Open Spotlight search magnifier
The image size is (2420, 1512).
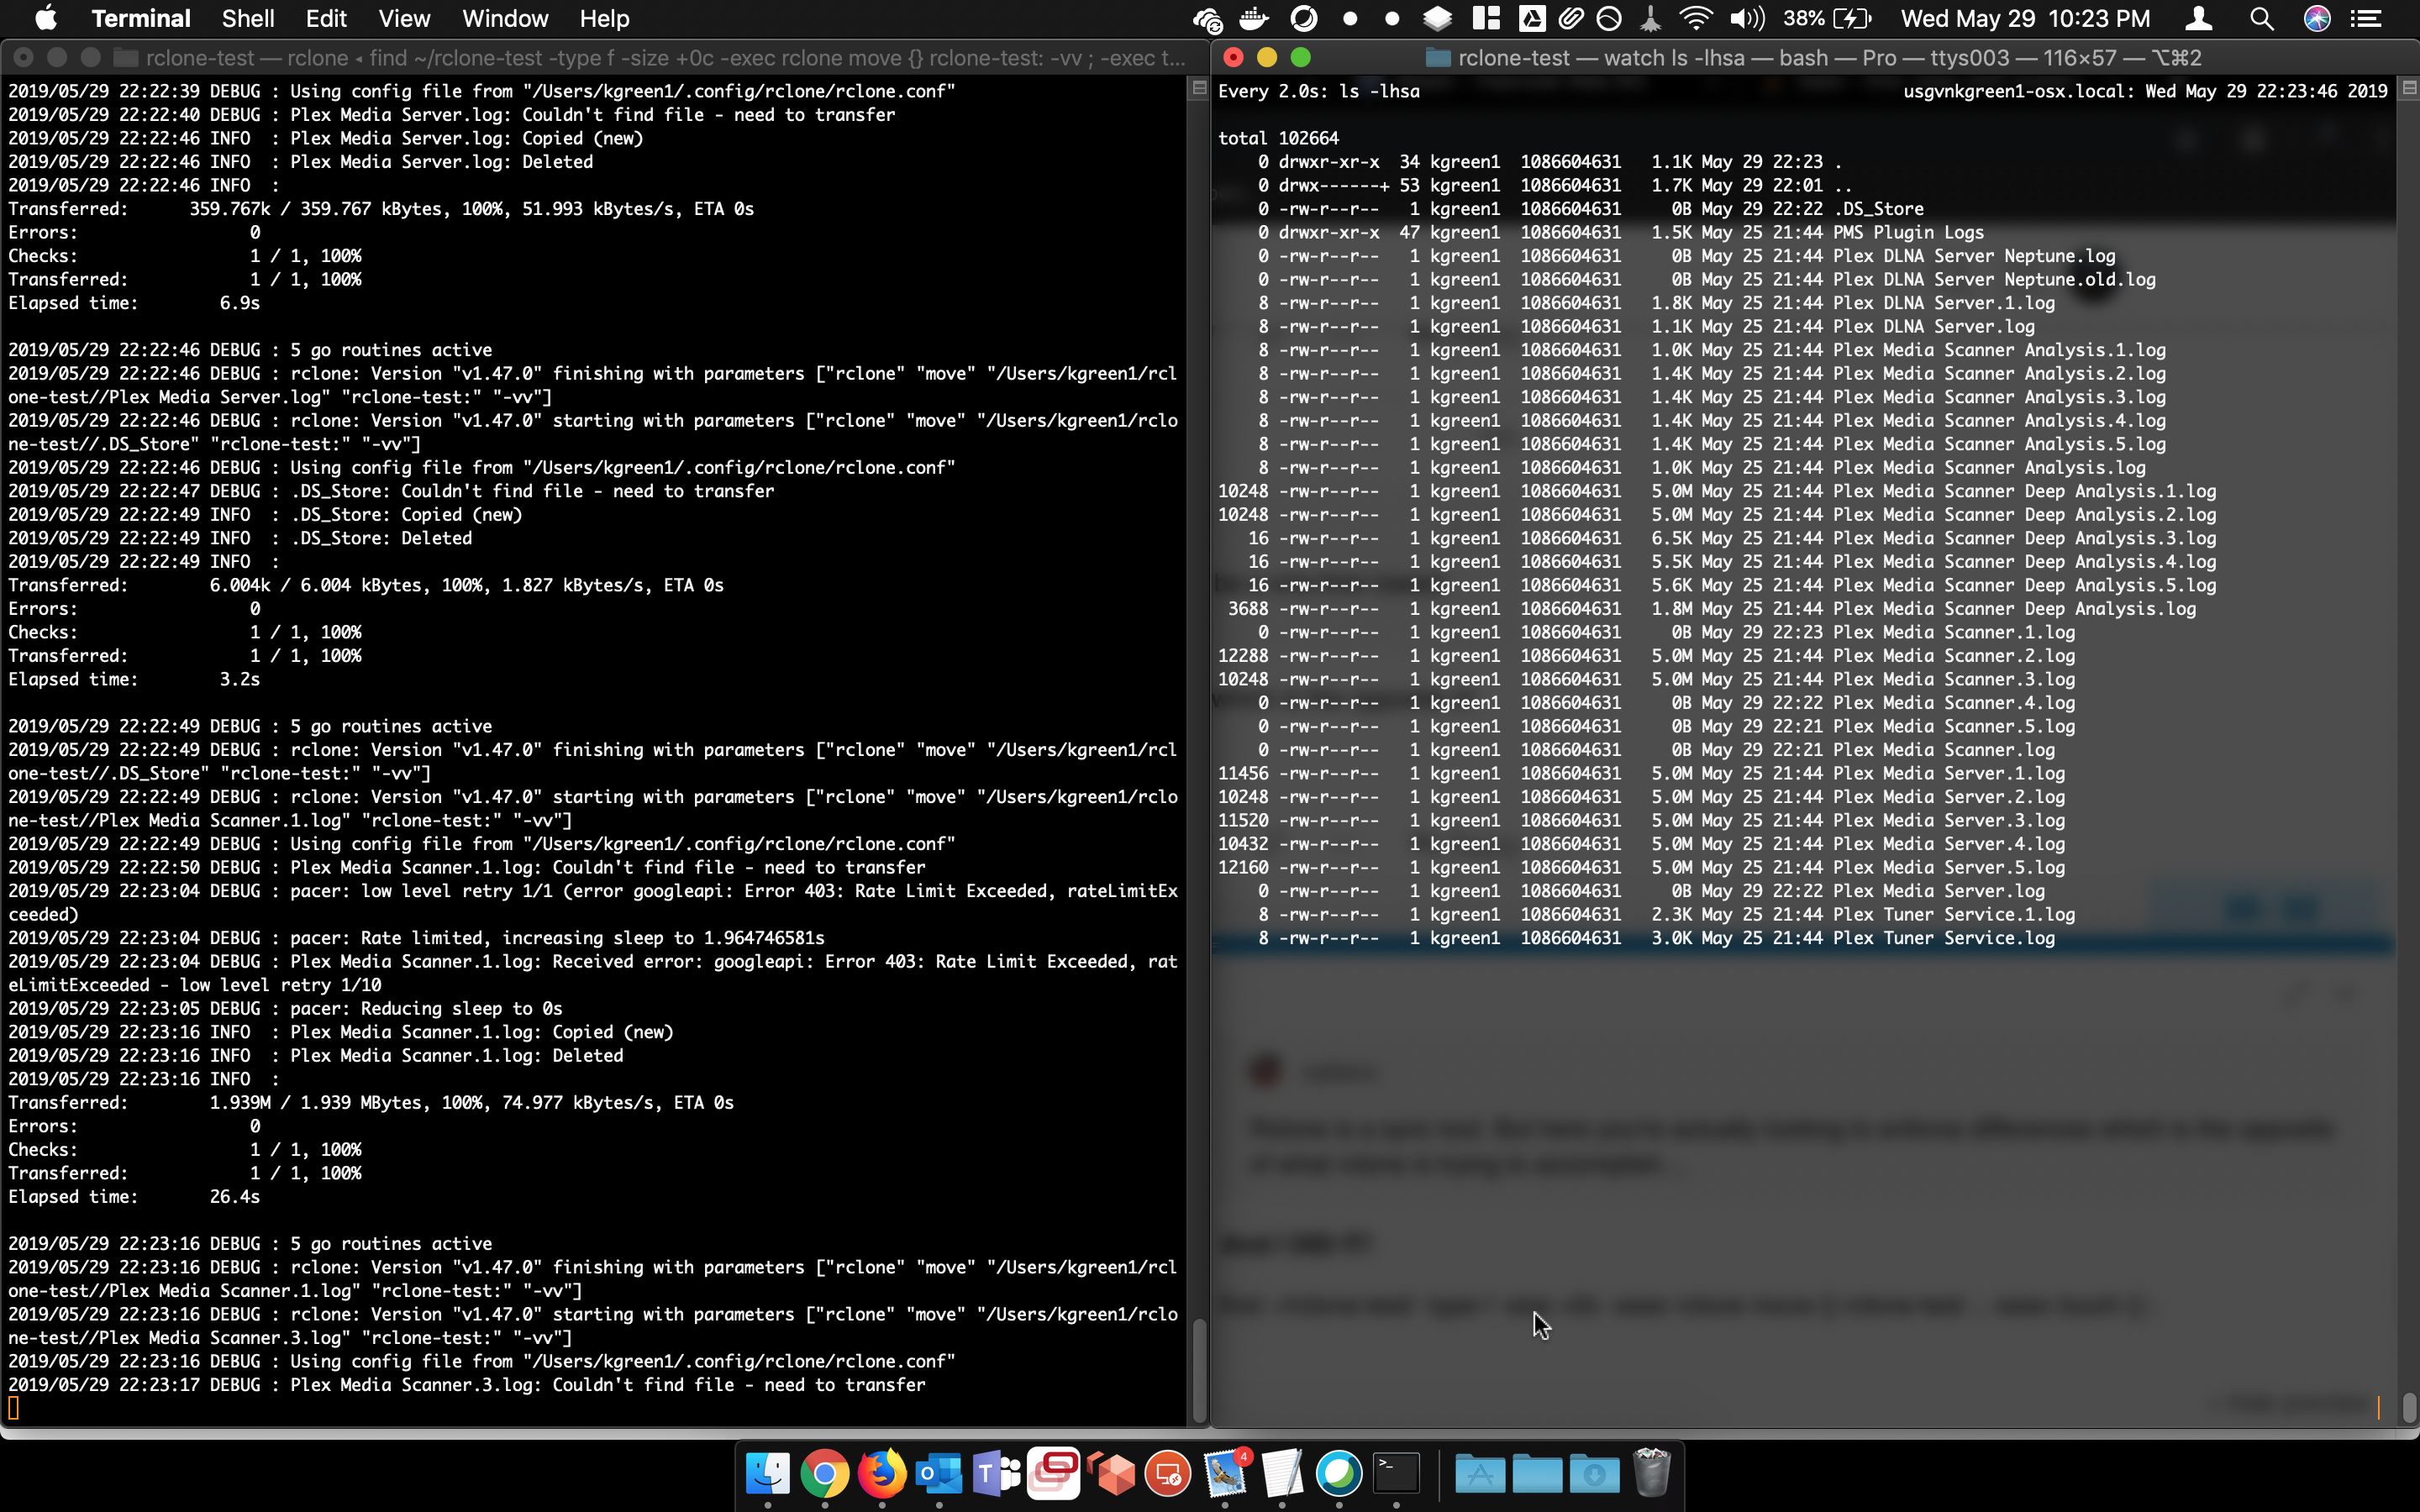(2261, 18)
